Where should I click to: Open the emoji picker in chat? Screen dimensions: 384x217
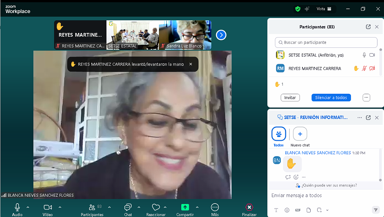click(287, 210)
